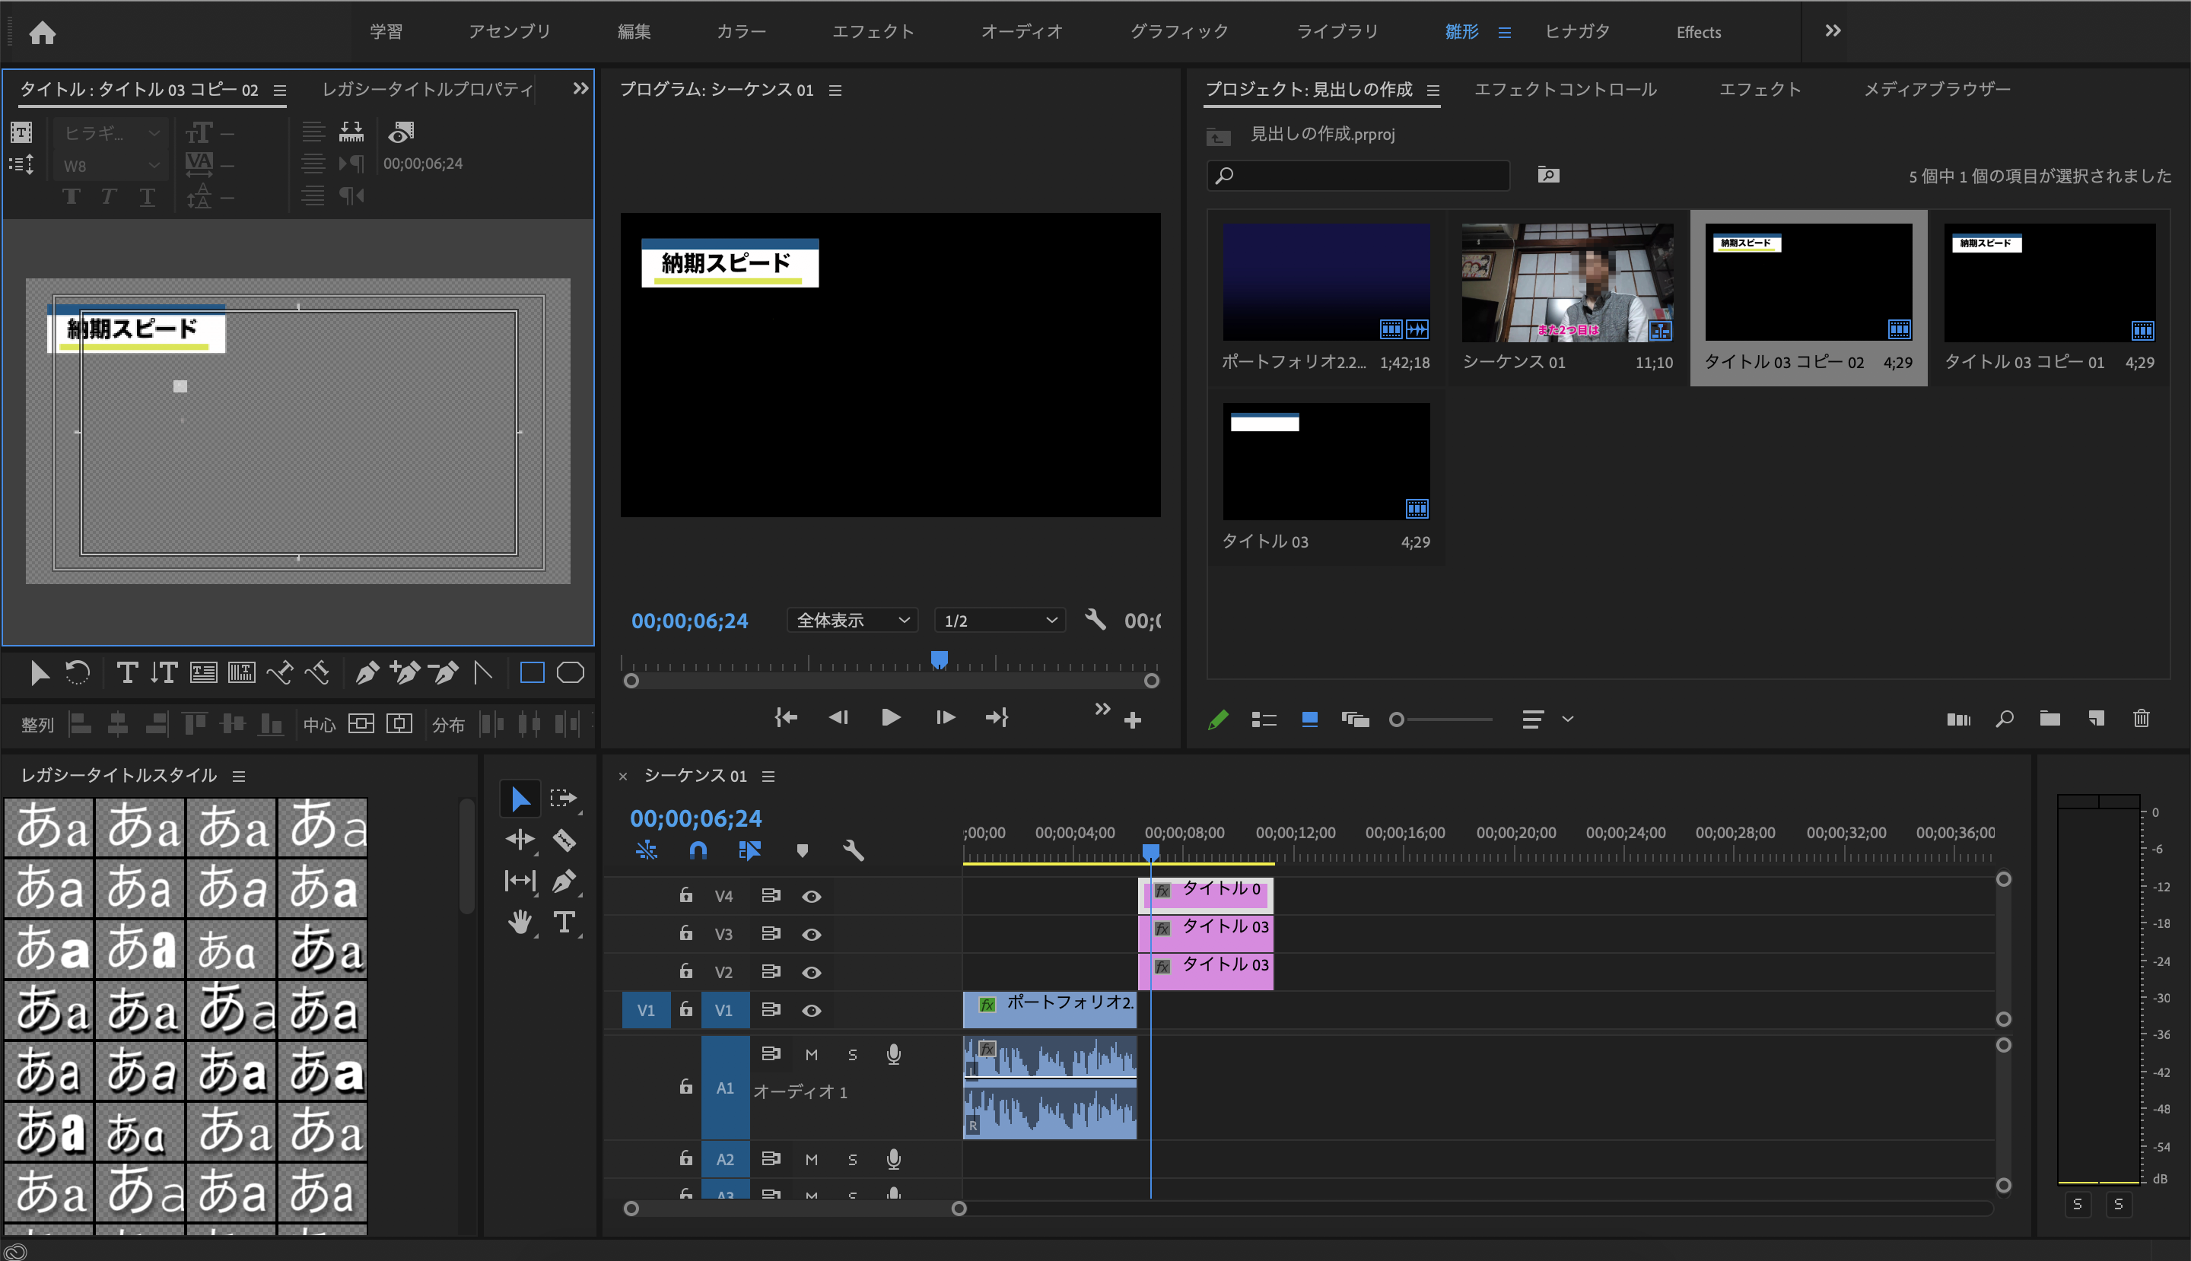The image size is (2191, 1261).
Task: Open the font family dropdown in title properties
Action: point(110,133)
